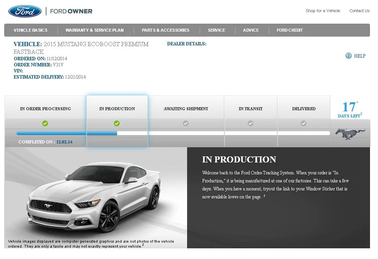Screen dimensions: 378x259
Task: Click the Welcome back to Order-Tracking paragraph
Action: tap(275, 185)
